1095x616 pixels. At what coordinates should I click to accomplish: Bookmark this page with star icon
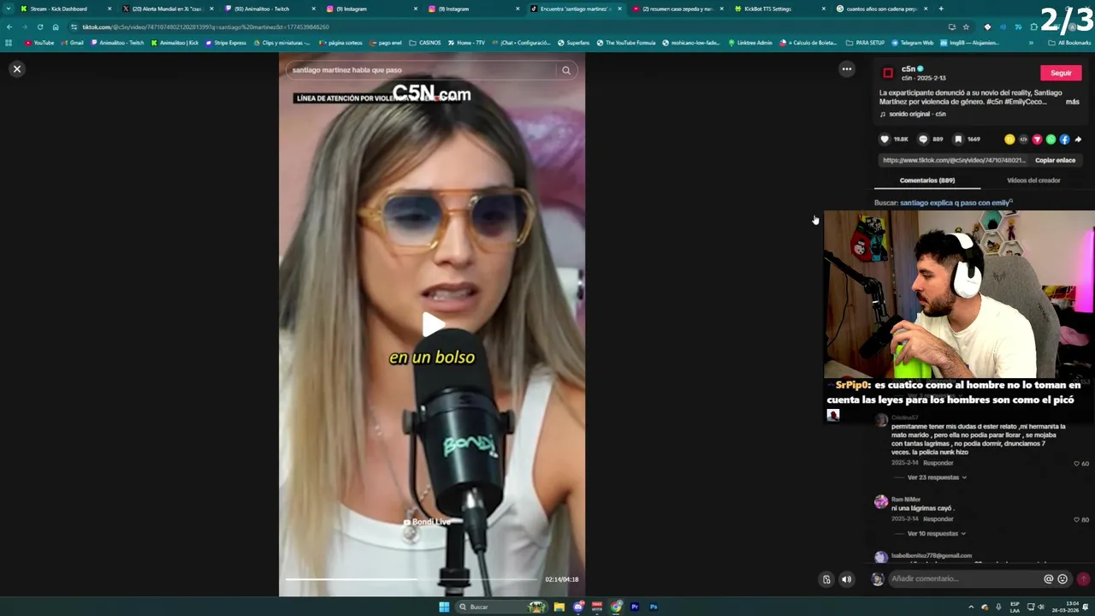click(x=966, y=27)
